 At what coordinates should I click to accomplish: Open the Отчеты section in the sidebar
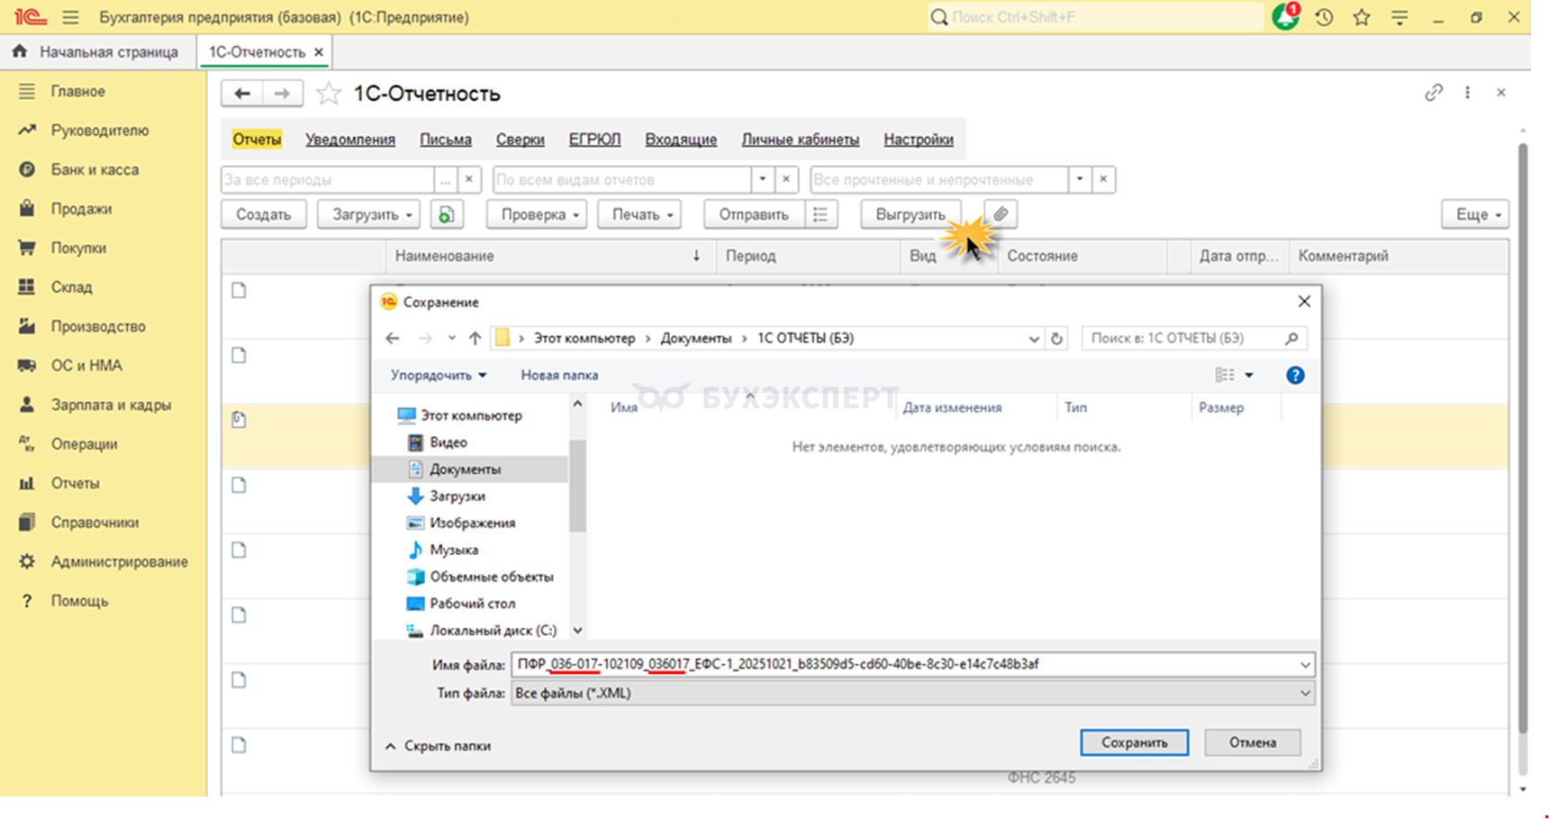coord(75,483)
